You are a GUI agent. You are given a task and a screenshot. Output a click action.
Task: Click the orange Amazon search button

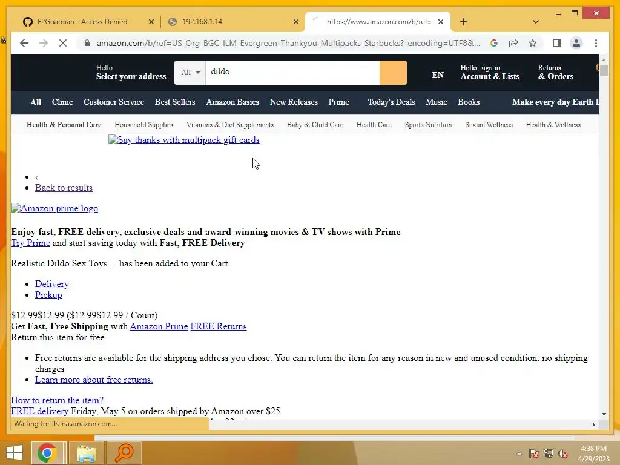[x=392, y=73]
